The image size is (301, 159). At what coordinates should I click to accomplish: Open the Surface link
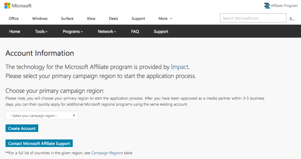coord(67,19)
